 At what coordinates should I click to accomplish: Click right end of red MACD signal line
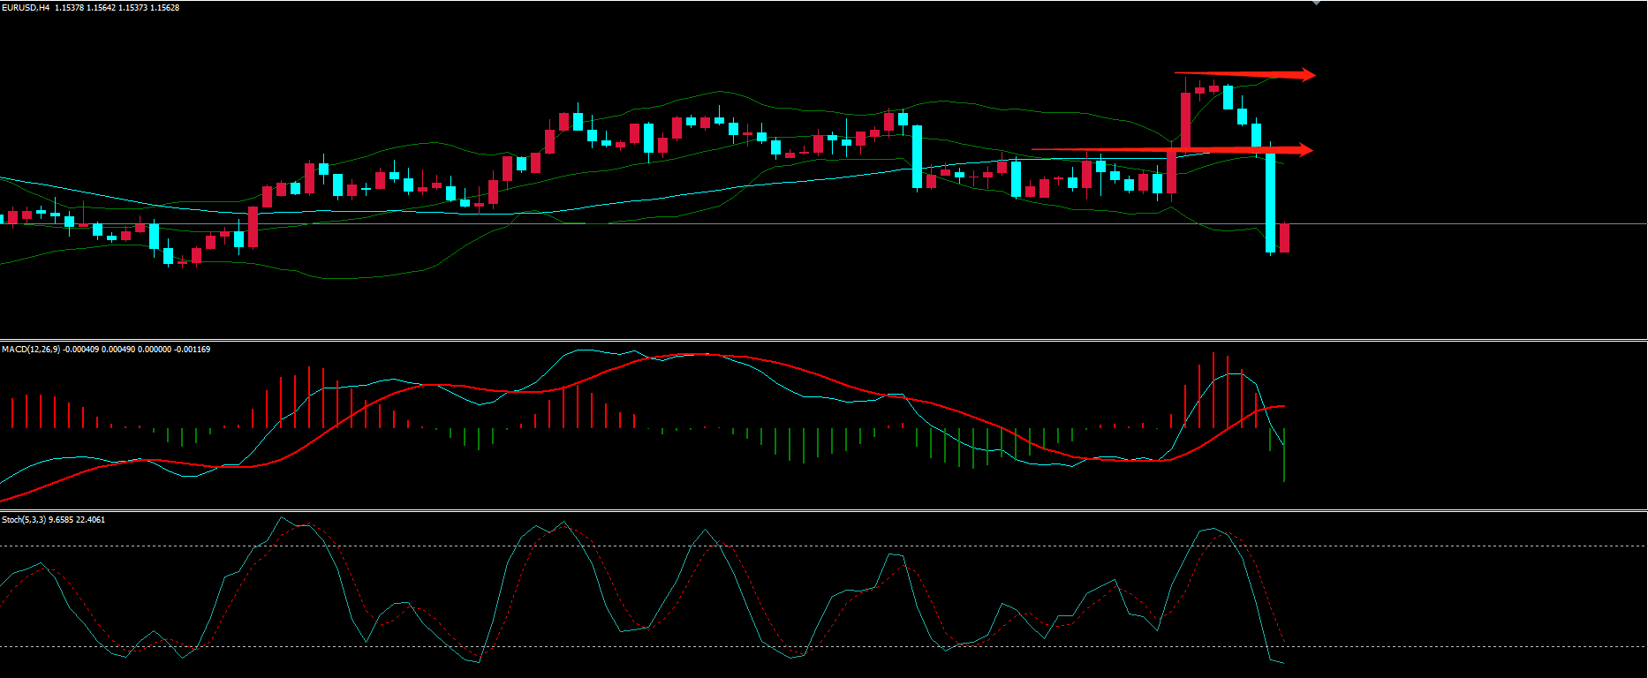pyautogui.click(x=1282, y=406)
